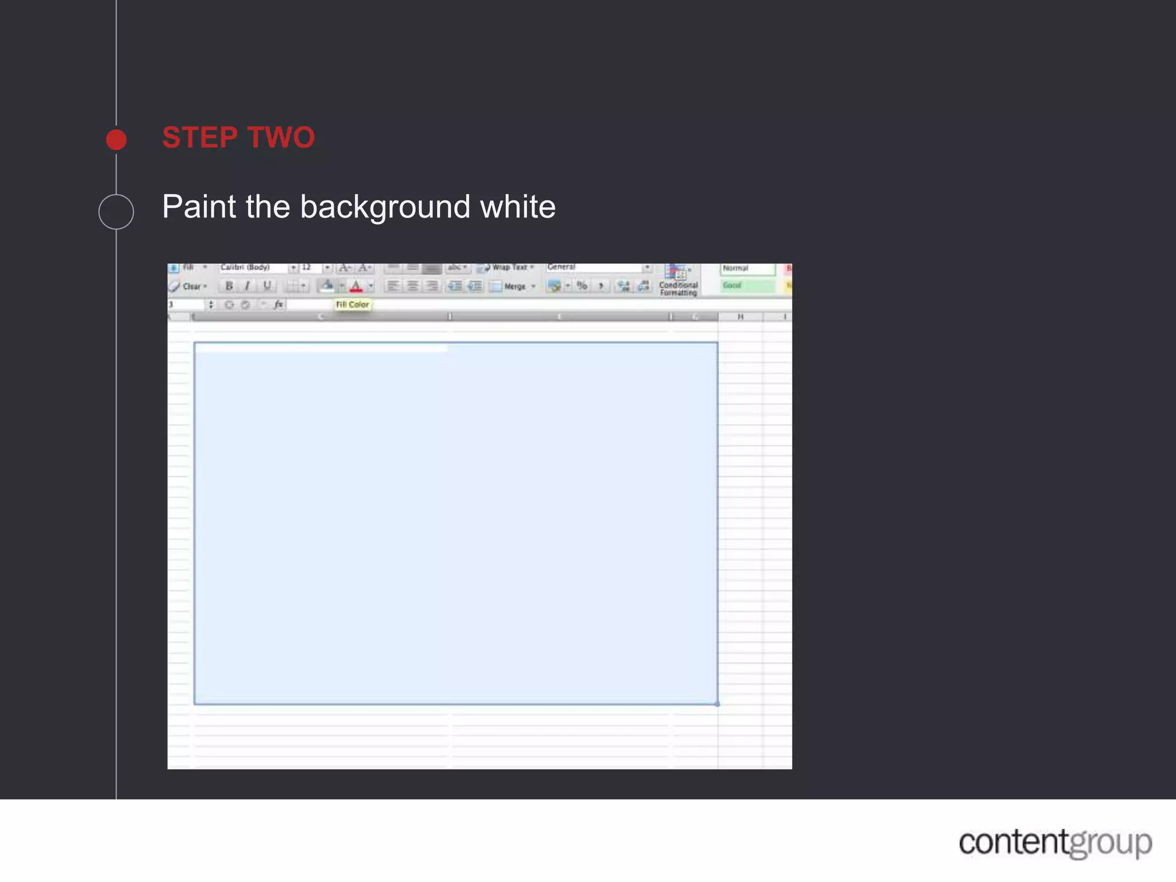This screenshot has height=882, width=1176.
Task: Select Middle vertical alignment icon
Action: (x=412, y=268)
